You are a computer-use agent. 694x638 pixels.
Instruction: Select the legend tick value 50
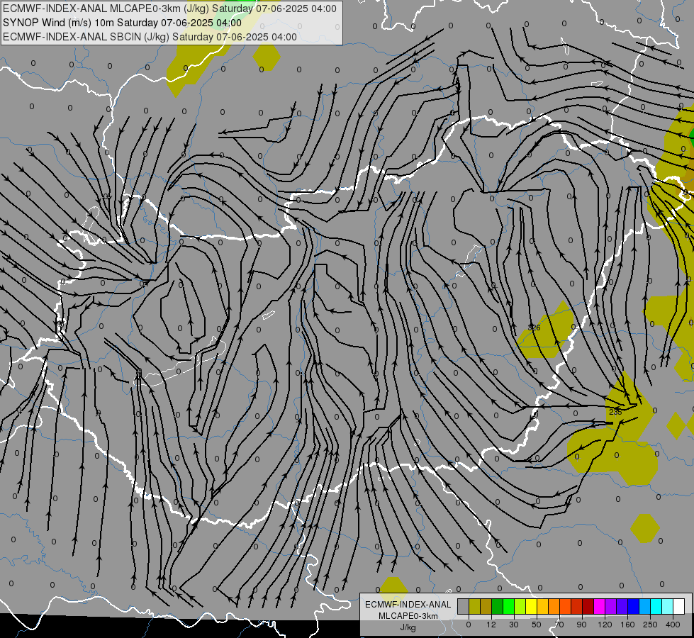(x=537, y=625)
